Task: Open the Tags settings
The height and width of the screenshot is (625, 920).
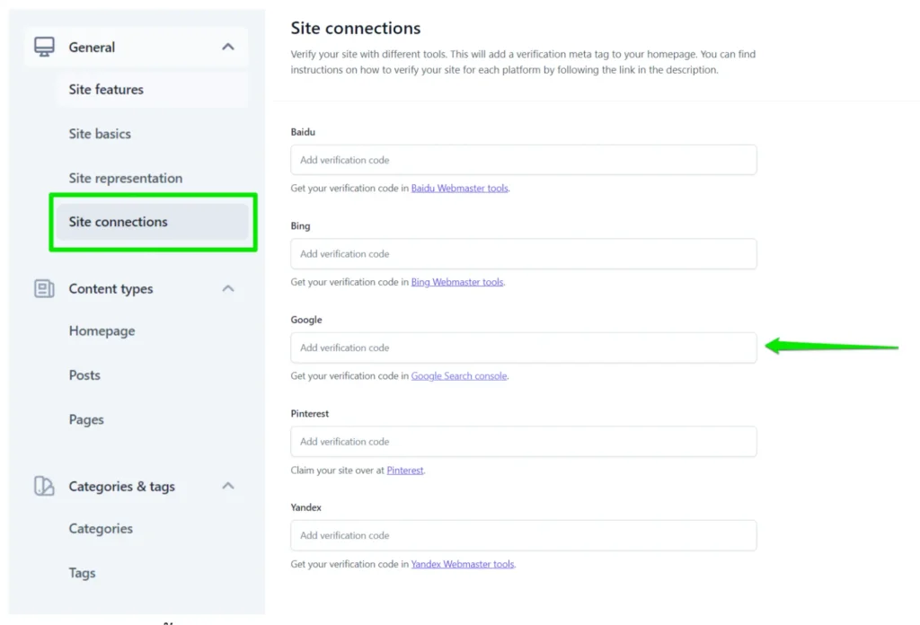Action: 82,573
